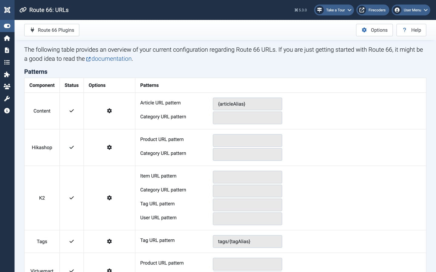The image size is (436, 272).
Task: Open the Menus list sidebar icon
Action: (7, 62)
